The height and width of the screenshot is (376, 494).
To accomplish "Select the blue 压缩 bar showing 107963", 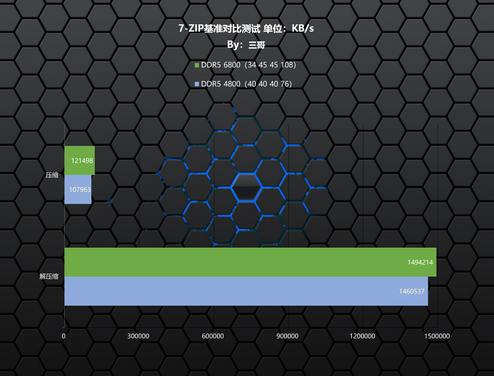I will pos(78,189).
